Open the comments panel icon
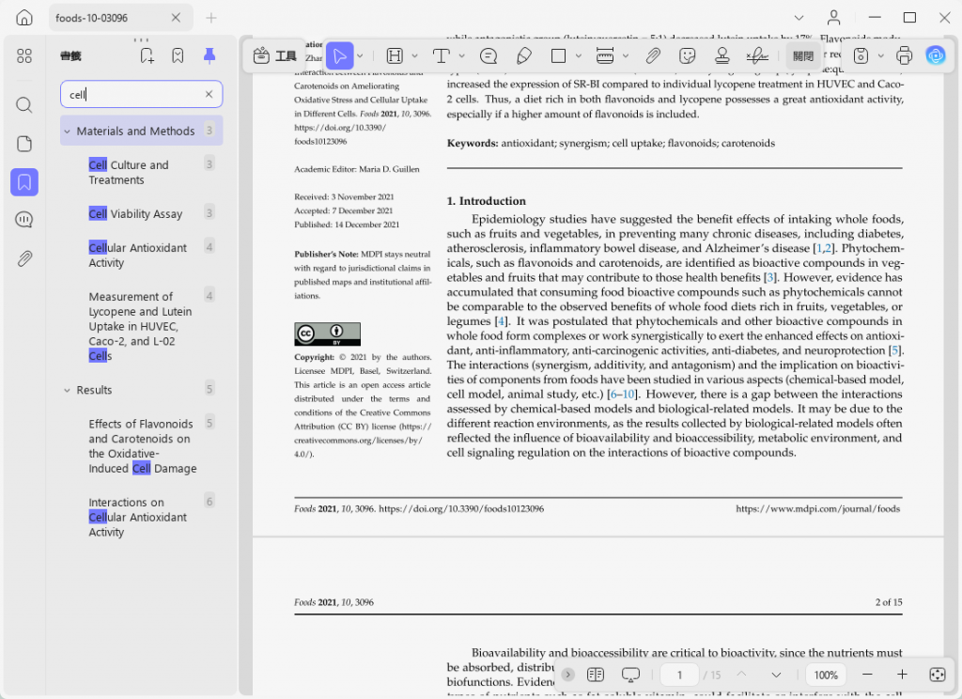962x699 pixels. click(x=23, y=220)
